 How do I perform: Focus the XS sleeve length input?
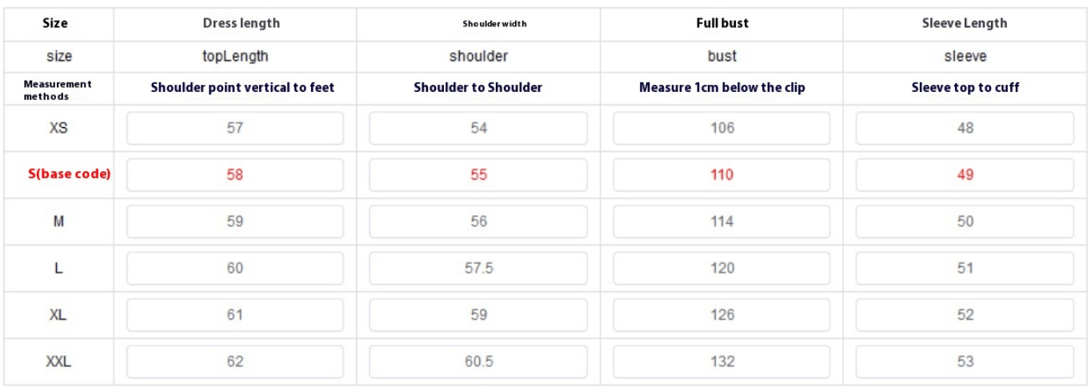pos(965,128)
